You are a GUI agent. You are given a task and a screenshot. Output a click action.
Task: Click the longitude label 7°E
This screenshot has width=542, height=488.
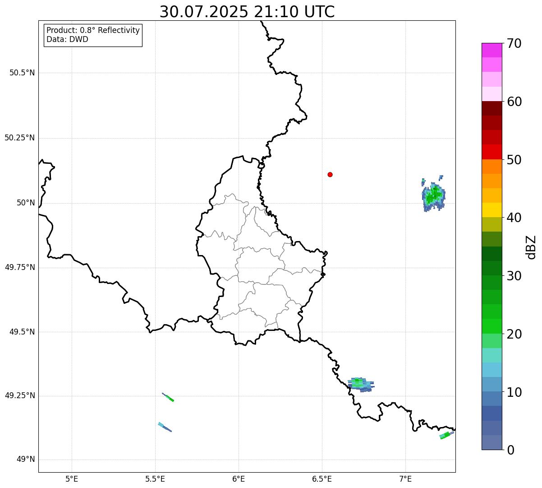[x=405, y=479]
